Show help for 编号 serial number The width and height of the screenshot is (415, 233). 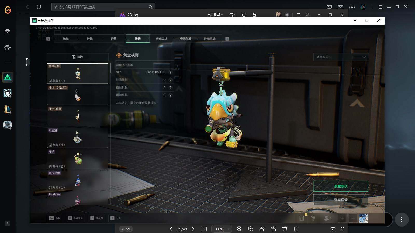pyautogui.click(x=170, y=72)
